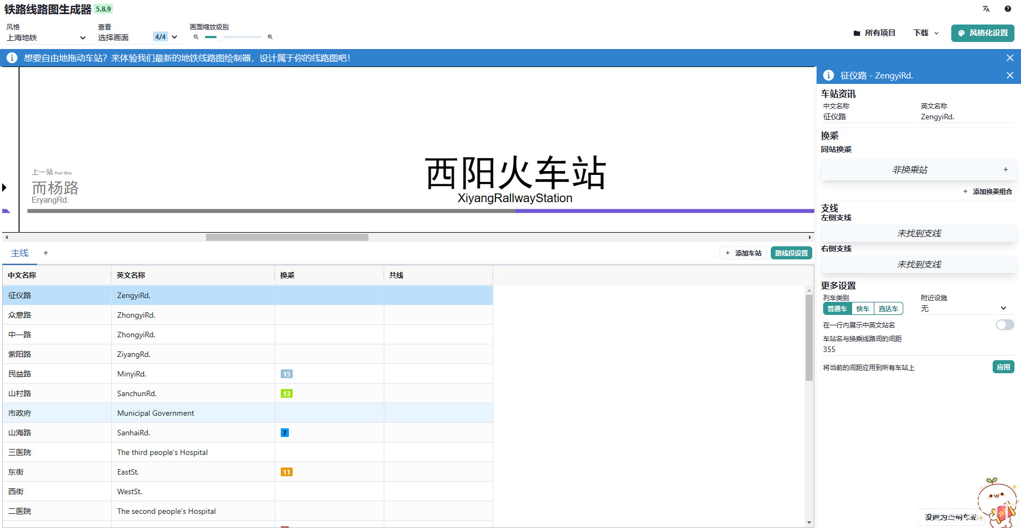1021x528 pixels.
Task: Click the line 15 transfer badge on 民益路
Action: [x=287, y=374]
